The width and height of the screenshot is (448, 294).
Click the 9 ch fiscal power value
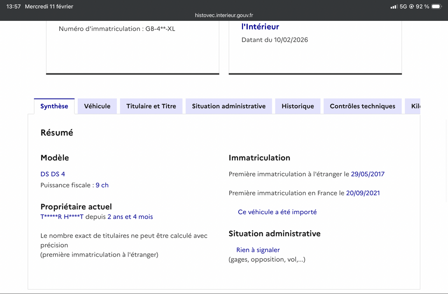[102, 185]
